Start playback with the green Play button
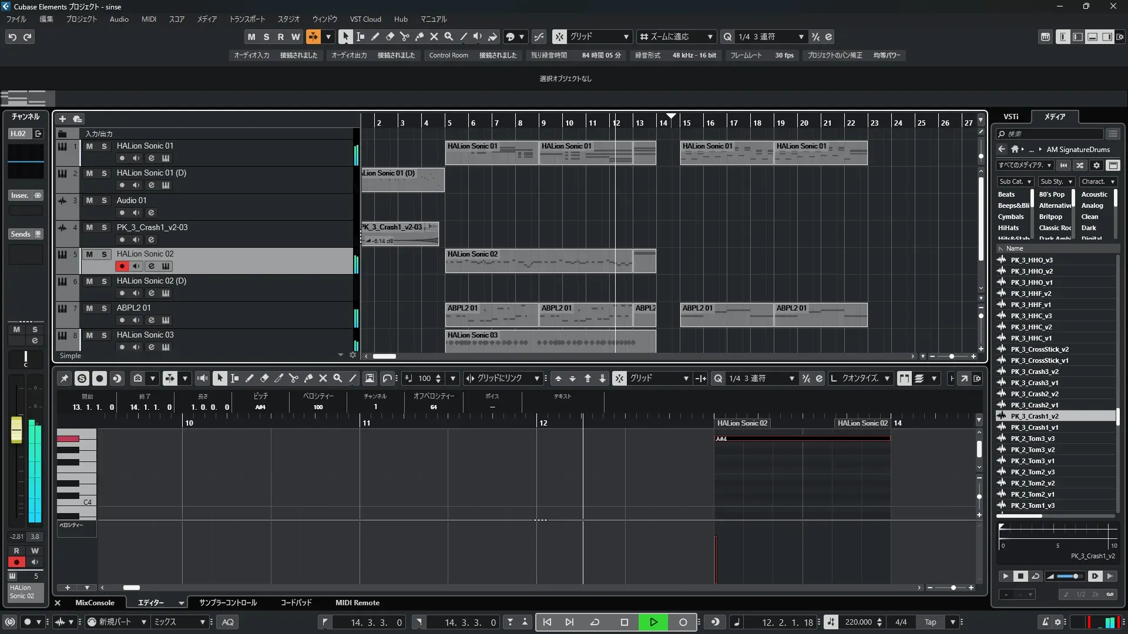The height and width of the screenshot is (634, 1128). tap(653, 622)
